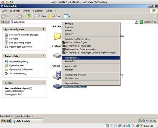
Task: Select Auswerfen in the context menu
Action: tap(91, 61)
